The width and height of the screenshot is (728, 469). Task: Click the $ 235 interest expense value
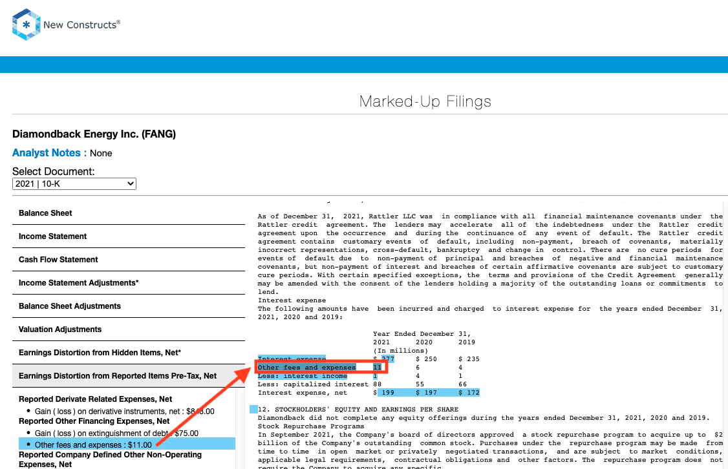[x=469, y=359]
